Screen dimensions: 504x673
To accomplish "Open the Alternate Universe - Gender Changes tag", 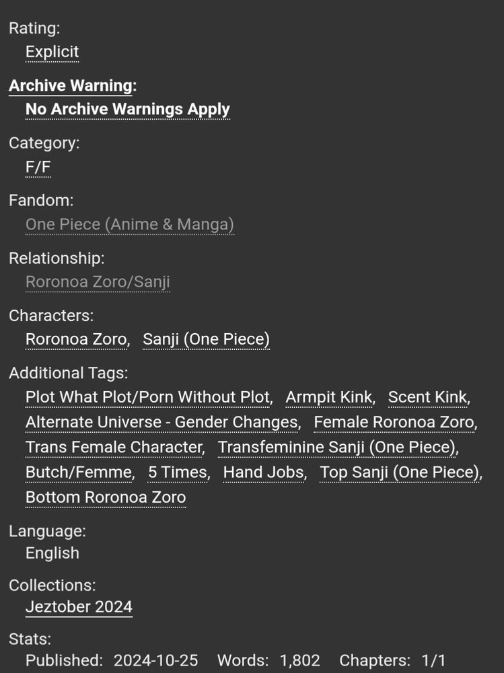I will [x=162, y=422].
